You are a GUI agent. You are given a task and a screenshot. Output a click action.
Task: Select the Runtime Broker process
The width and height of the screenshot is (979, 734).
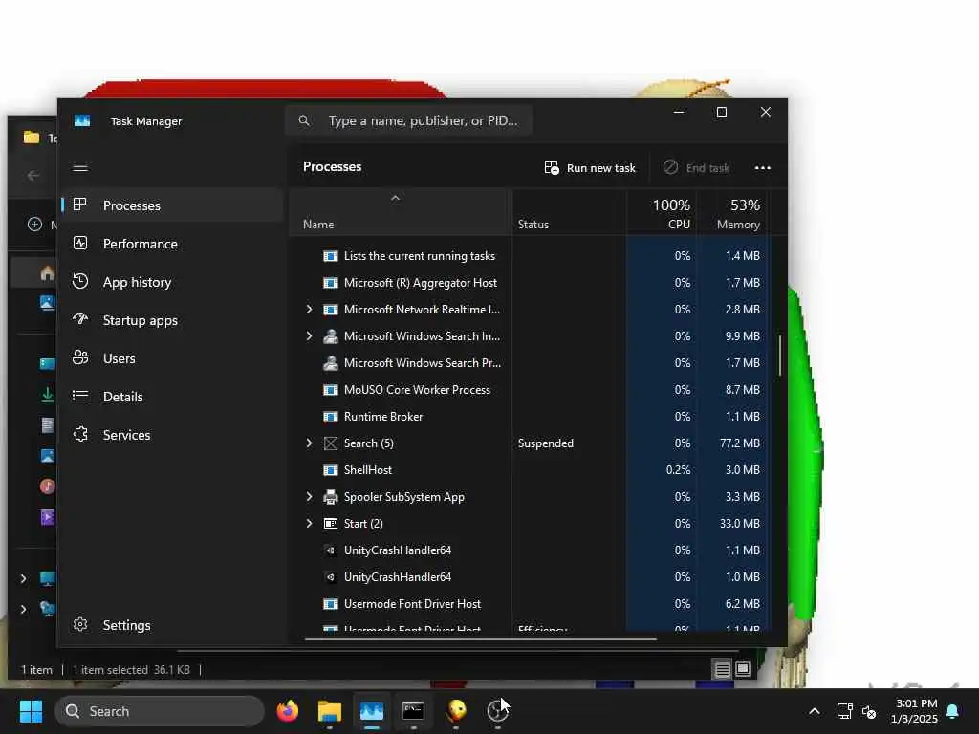529,417
